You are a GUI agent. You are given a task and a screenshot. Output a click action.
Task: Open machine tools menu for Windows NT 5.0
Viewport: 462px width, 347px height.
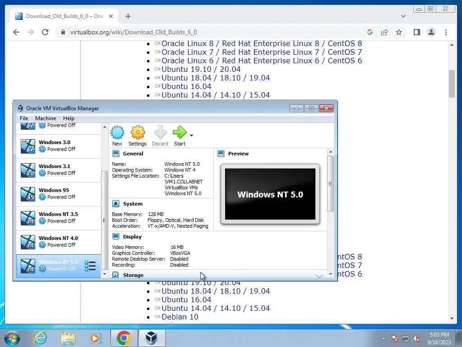[x=90, y=266]
